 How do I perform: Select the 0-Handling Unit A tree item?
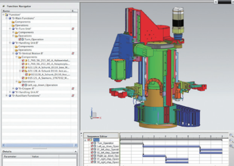point(27,92)
